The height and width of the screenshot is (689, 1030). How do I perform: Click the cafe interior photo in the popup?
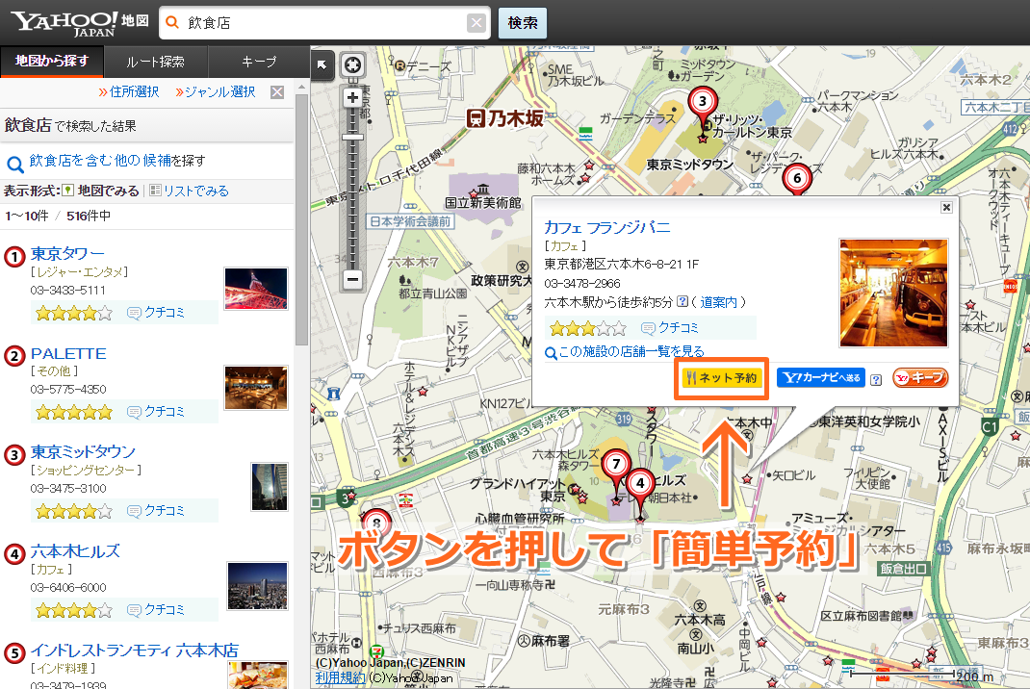coord(893,293)
